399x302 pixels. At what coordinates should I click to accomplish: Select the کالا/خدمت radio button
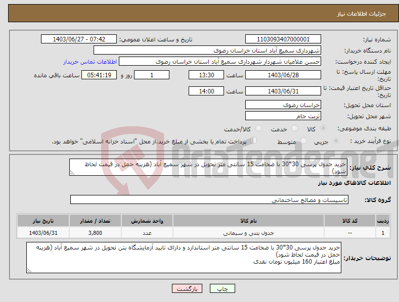pos(258,128)
